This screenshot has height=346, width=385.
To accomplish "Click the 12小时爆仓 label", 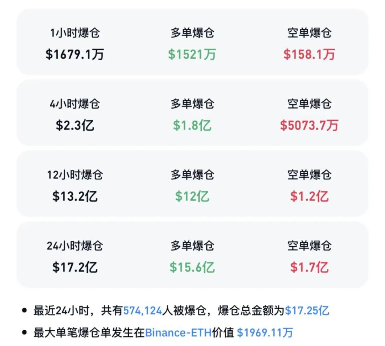I will click(x=75, y=175).
